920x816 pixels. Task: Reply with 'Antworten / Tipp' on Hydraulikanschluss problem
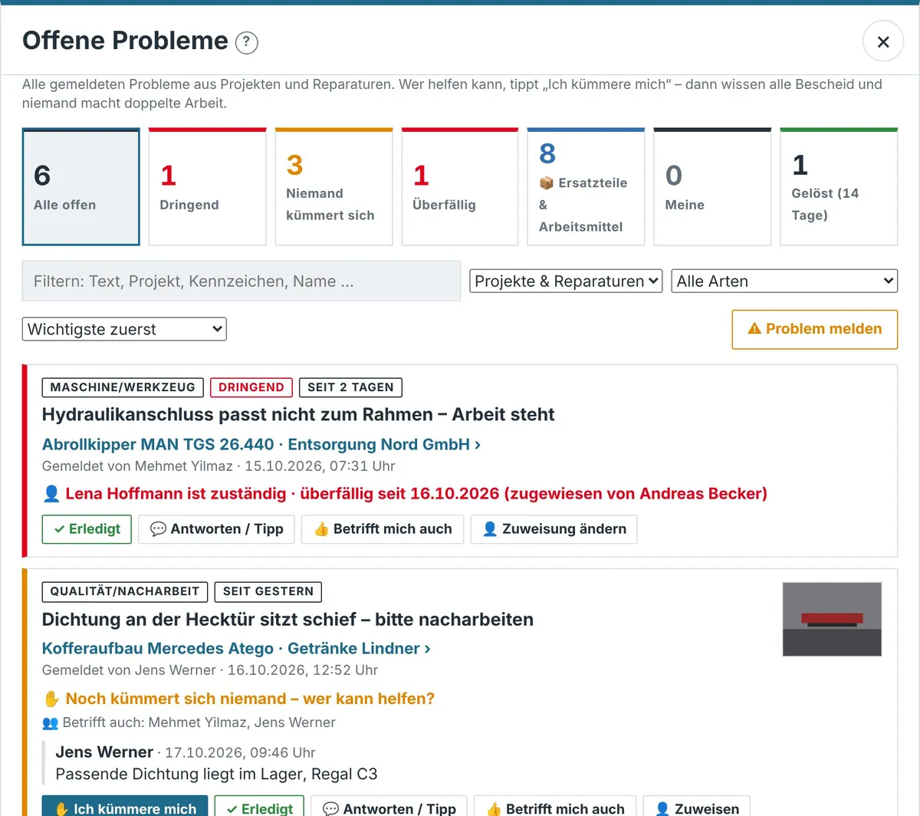pyautogui.click(x=216, y=529)
